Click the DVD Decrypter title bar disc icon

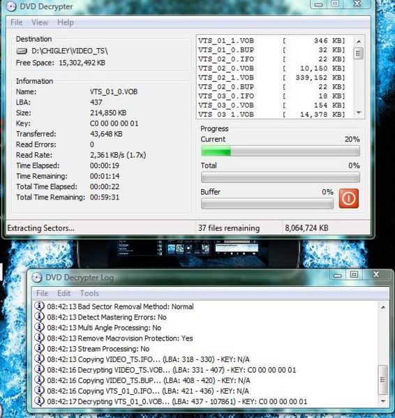point(11,6)
